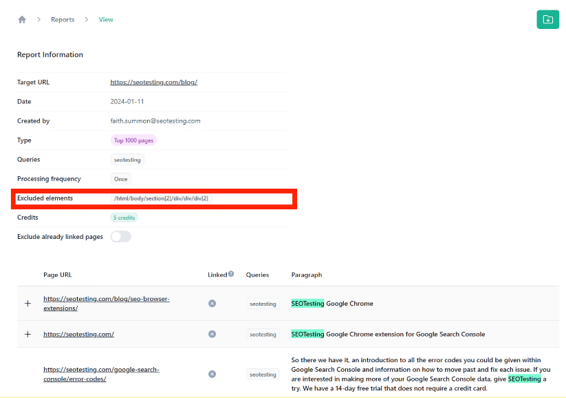
Task: Open the Target URL seotesting.com/blog link
Action: tap(154, 82)
